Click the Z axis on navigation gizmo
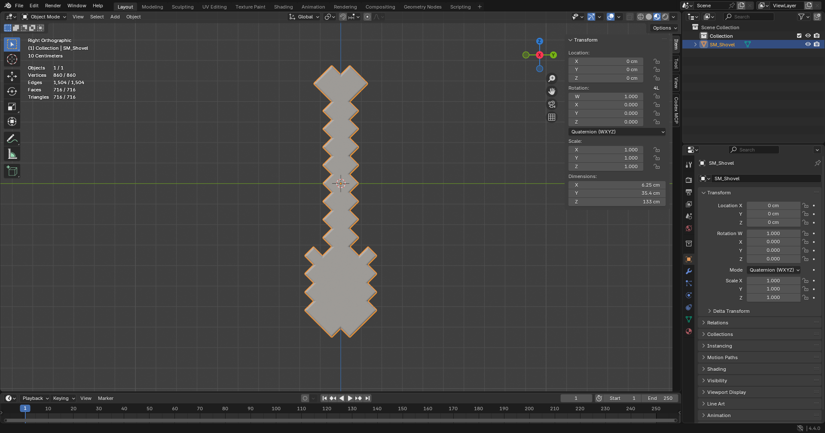The width and height of the screenshot is (825, 433). click(x=539, y=41)
